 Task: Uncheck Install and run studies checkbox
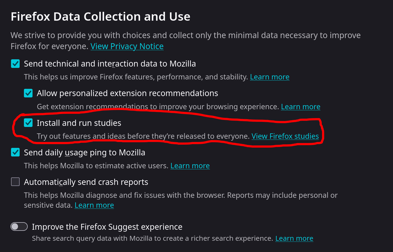point(28,123)
